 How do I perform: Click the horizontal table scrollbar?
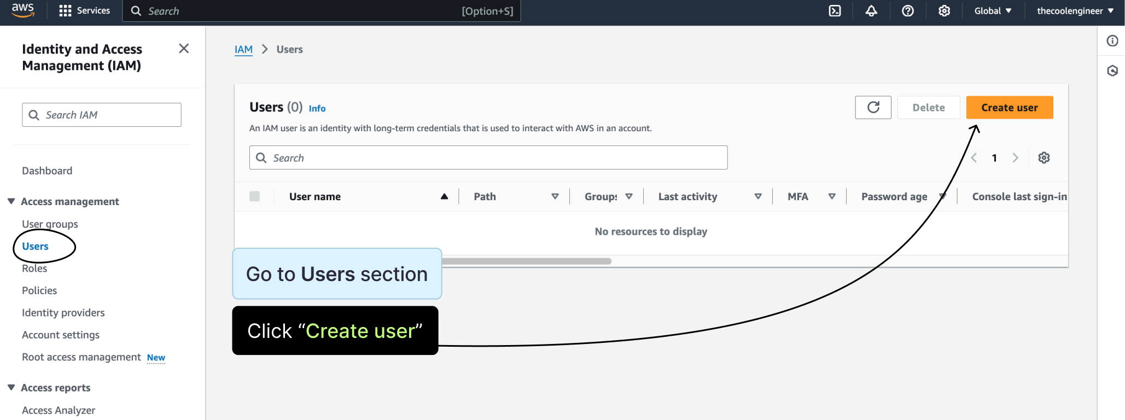pyautogui.click(x=526, y=261)
